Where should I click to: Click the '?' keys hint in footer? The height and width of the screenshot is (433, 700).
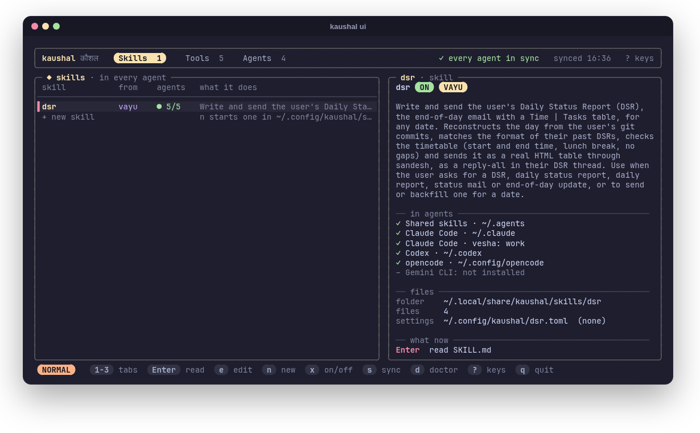[475, 370]
